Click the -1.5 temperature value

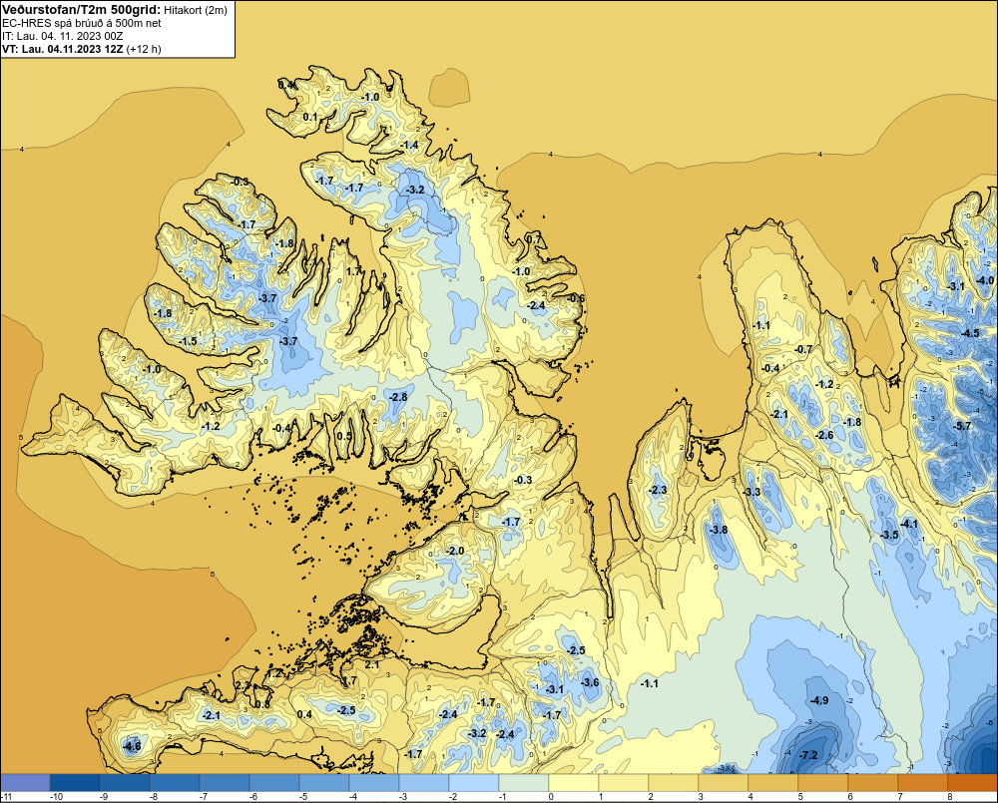point(188,342)
